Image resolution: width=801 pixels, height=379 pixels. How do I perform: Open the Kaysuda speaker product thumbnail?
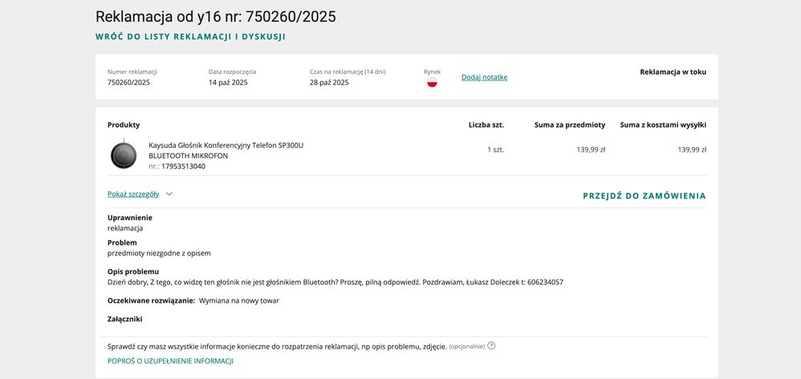pos(124,155)
